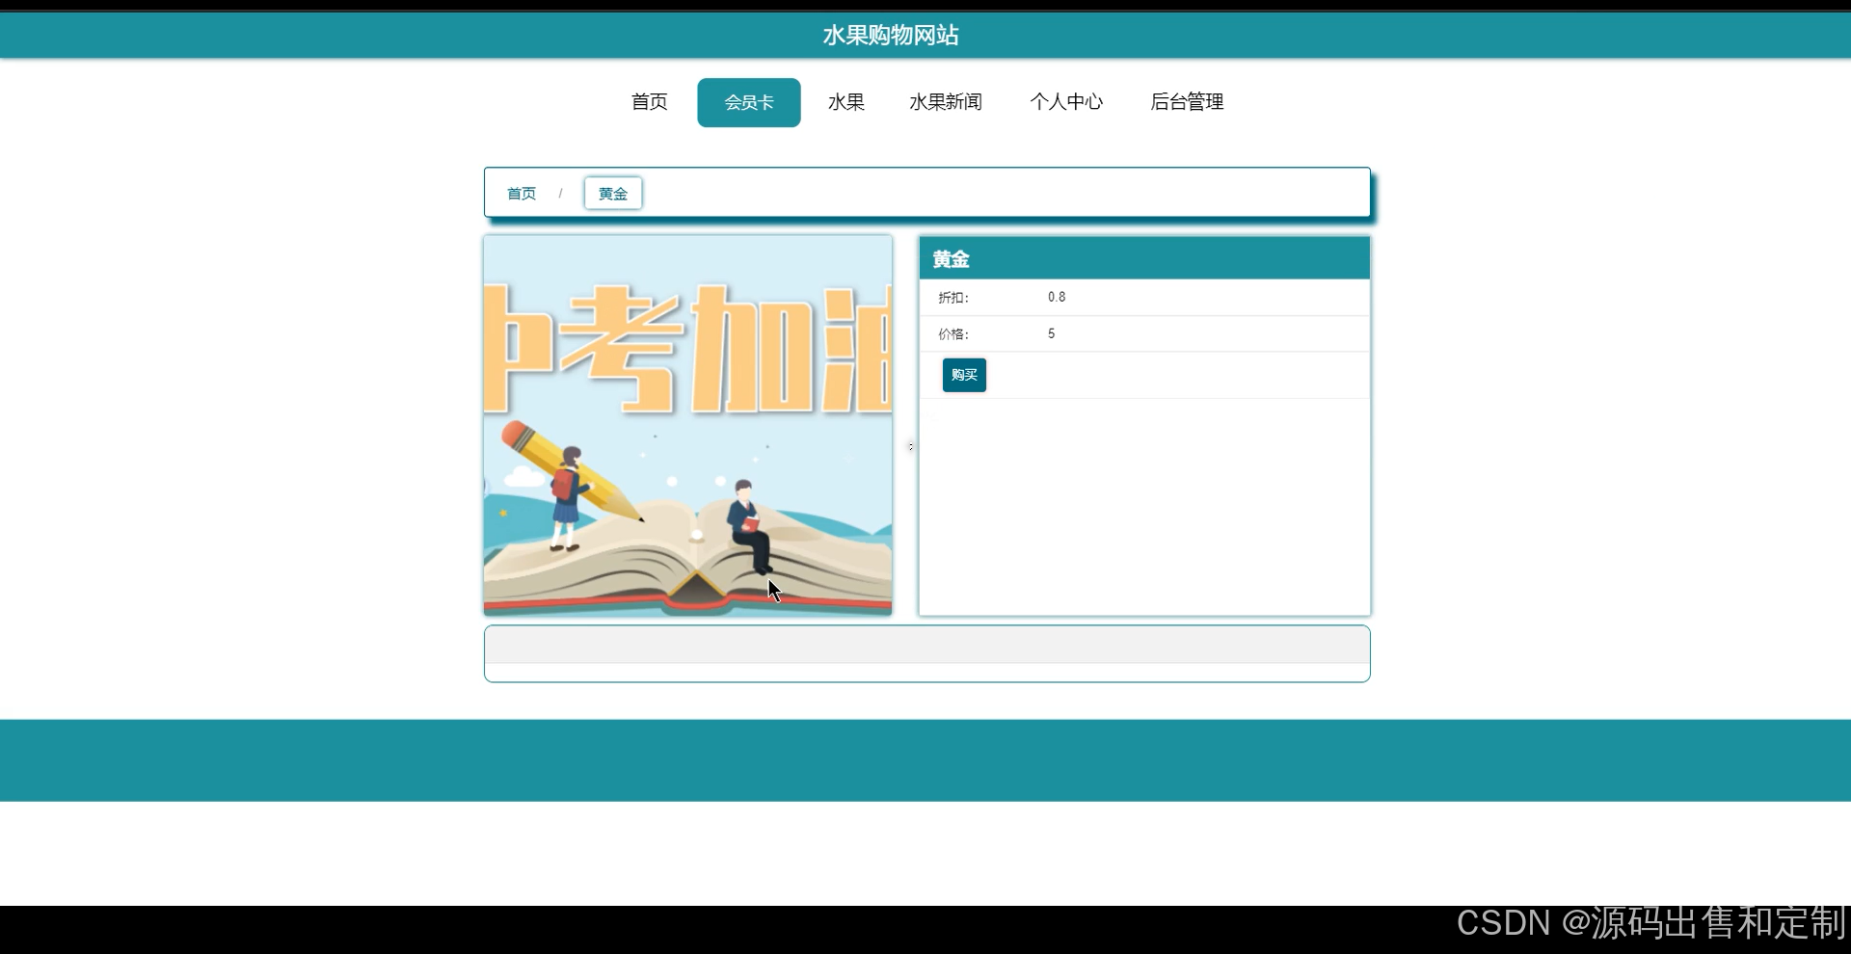Screen dimensions: 1851x954
Task: Open the 水果 navigation item
Action: click(x=845, y=102)
